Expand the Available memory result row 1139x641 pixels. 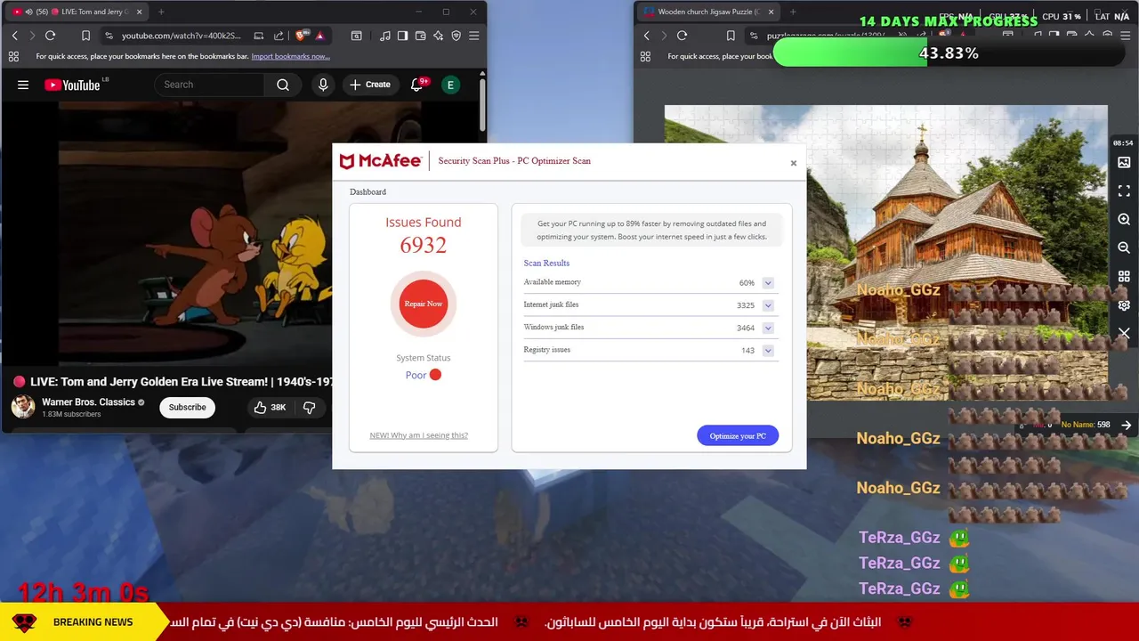point(768,283)
